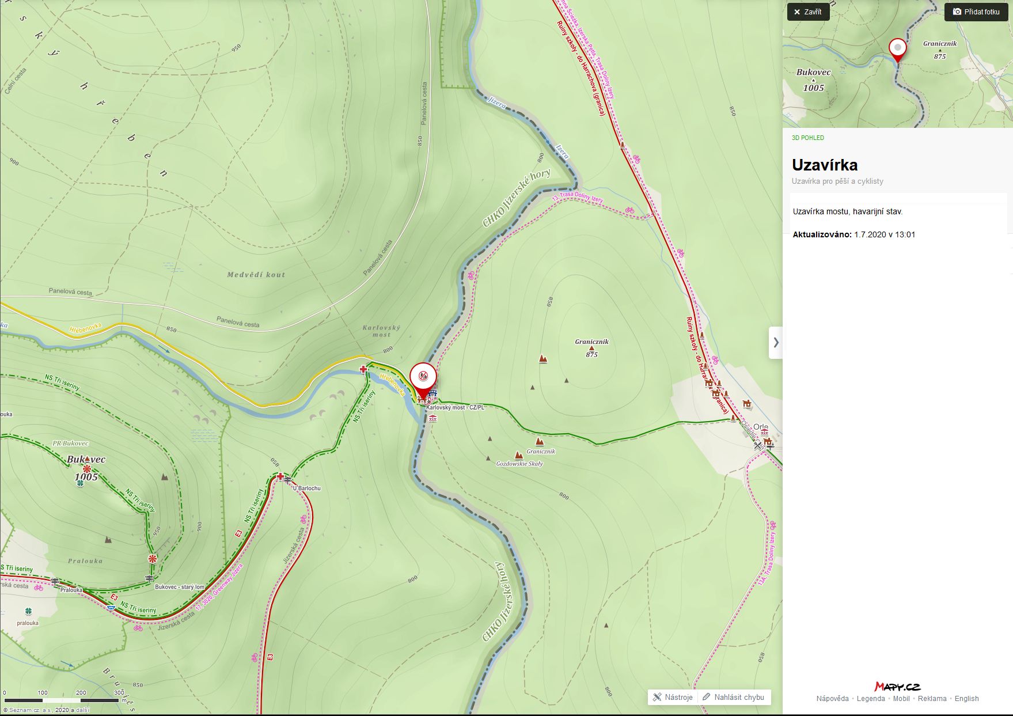Click the Nástroje tools icon

coord(657,697)
